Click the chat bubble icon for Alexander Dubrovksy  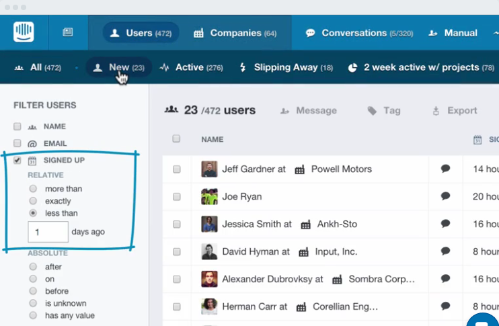tap(445, 278)
